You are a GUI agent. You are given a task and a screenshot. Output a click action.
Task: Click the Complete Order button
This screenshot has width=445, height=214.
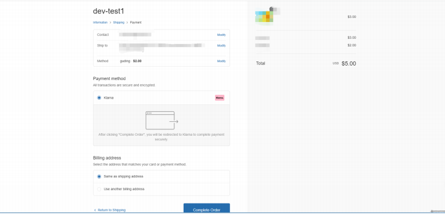(x=207, y=208)
